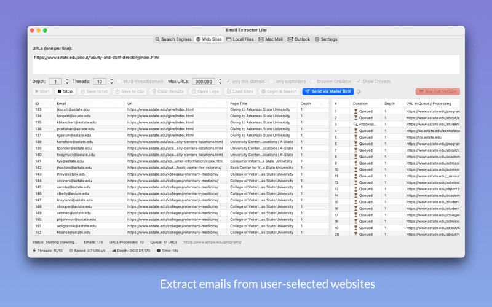Click hourglass icon in queue row 10
492x307 pixels.
[x=355, y=169]
